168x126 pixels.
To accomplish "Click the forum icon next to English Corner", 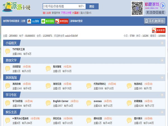I will click(x=48, y=103).
